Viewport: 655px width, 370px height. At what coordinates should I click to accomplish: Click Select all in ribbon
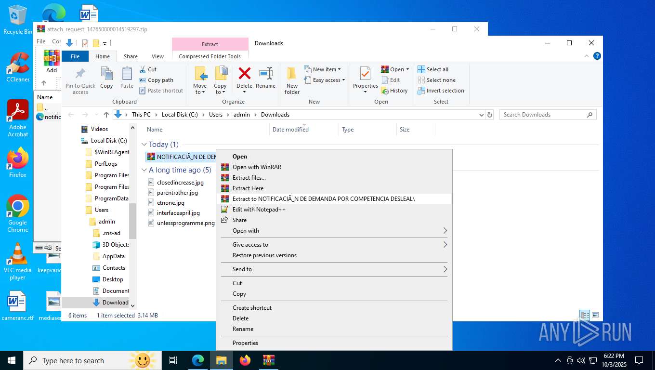click(433, 69)
